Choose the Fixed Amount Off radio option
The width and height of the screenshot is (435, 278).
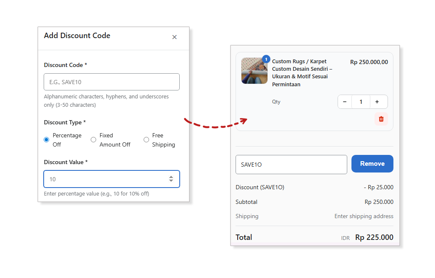(94, 140)
